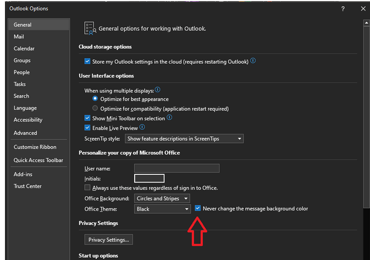
Task: Click info icon next to Mini Toolbar option
Action: pyautogui.click(x=169, y=117)
